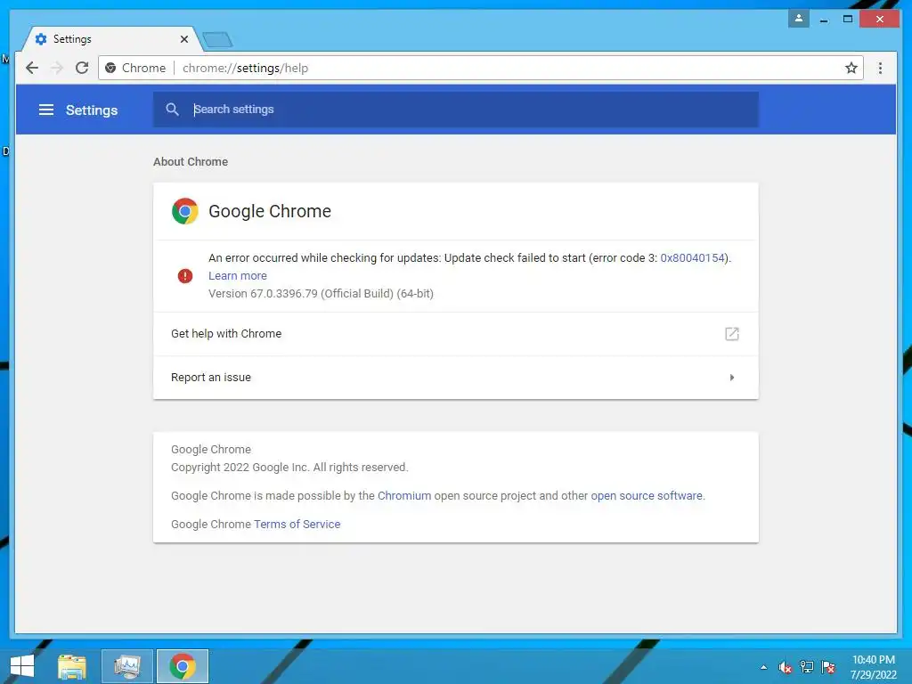This screenshot has width=912, height=684.
Task: Open Get help with Chrome
Action: pos(455,334)
